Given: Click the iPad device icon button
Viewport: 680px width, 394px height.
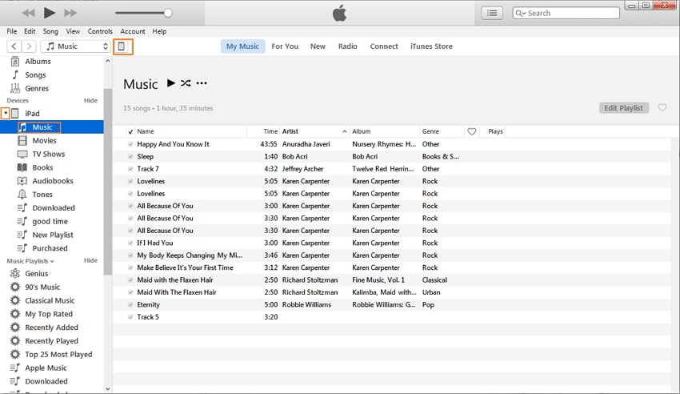Looking at the screenshot, I should pos(122,46).
